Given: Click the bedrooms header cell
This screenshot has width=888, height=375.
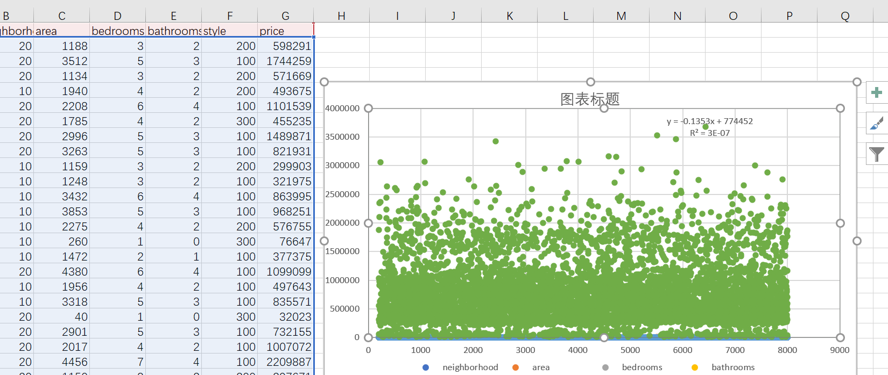Looking at the screenshot, I should pos(117,31).
